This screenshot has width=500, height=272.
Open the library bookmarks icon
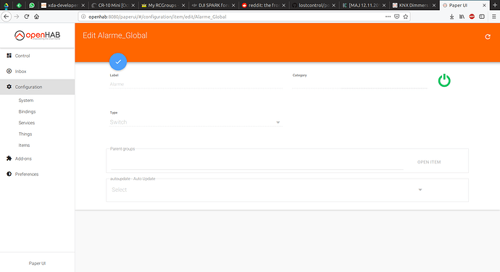click(x=462, y=17)
